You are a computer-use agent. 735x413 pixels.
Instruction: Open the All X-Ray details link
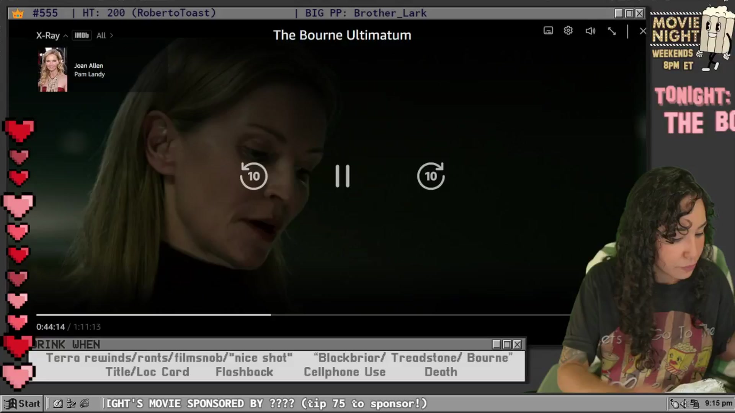[105, 36]
